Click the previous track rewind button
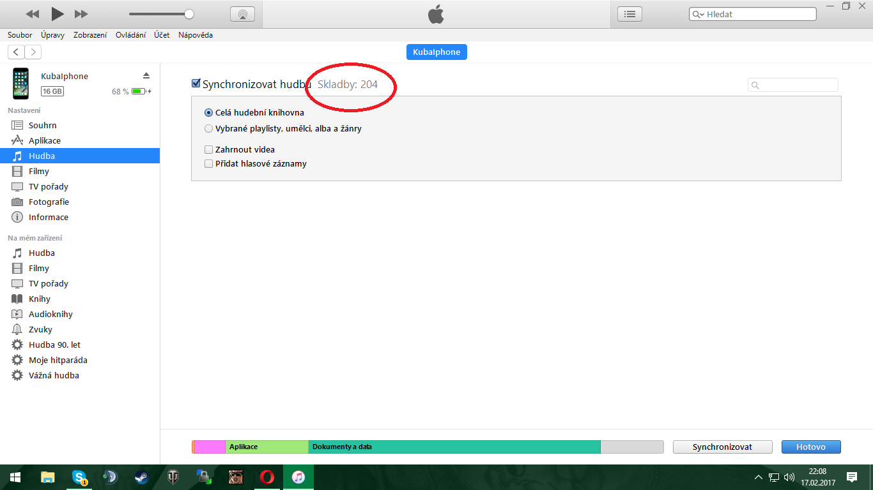Screen dimensions: 873x490 pyautogui.click(x=33, y=14)
